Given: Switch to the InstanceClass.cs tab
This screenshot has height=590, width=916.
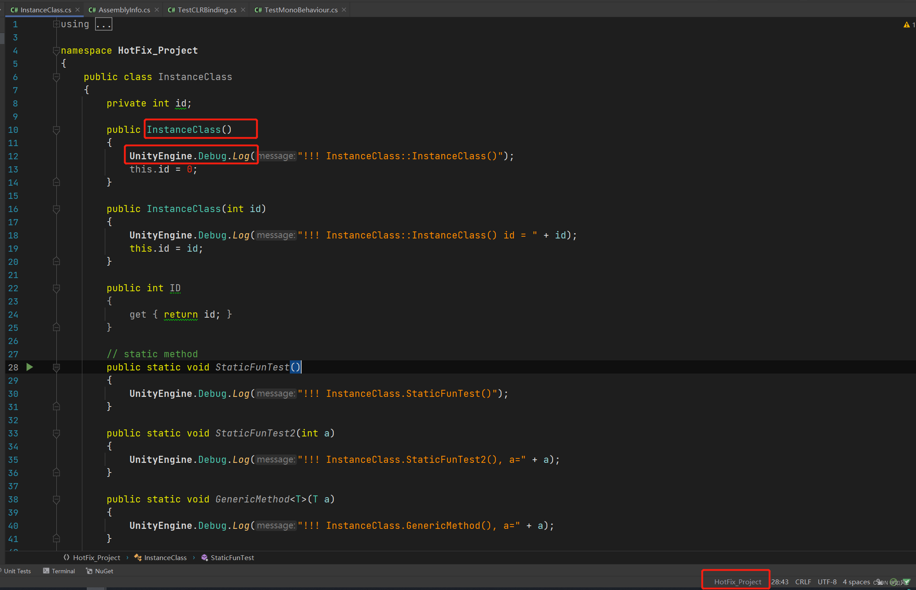Looking at the screenshot, I should tap(41, 10).
